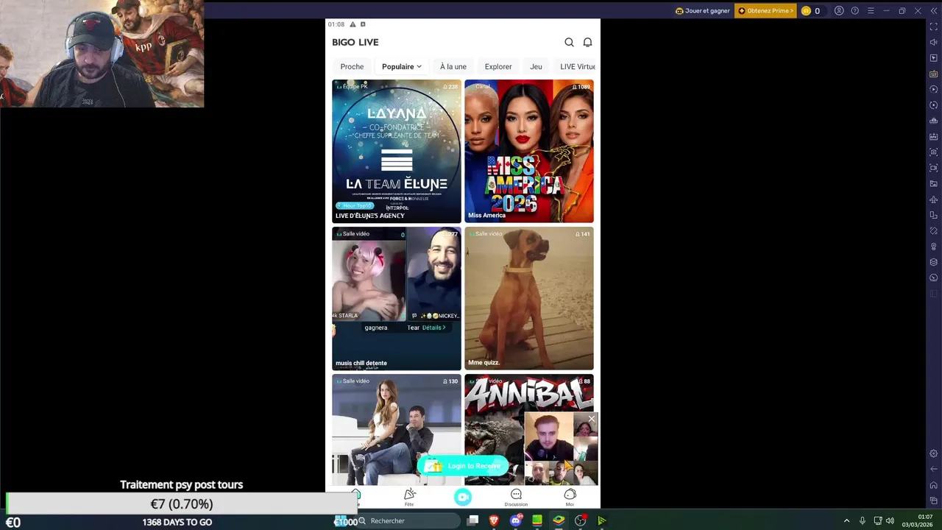The image size is (942, 530).
Task: Expand the Populaire dropdown tab
Action: pyautogui.click(x=402, y=66)
